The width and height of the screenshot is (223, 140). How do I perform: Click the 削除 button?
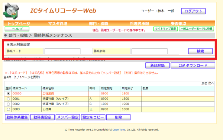click(118, 117)
